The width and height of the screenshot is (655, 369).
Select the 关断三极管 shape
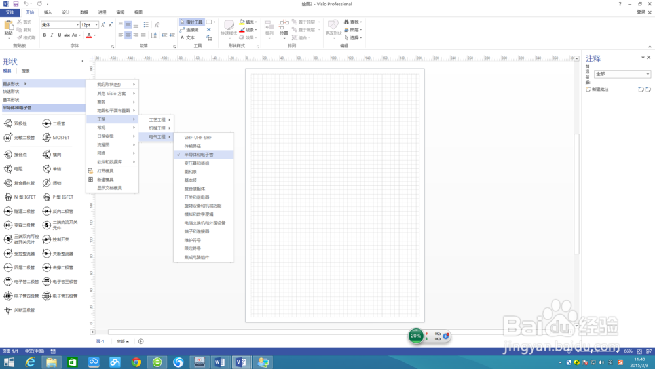coord(19,310)
